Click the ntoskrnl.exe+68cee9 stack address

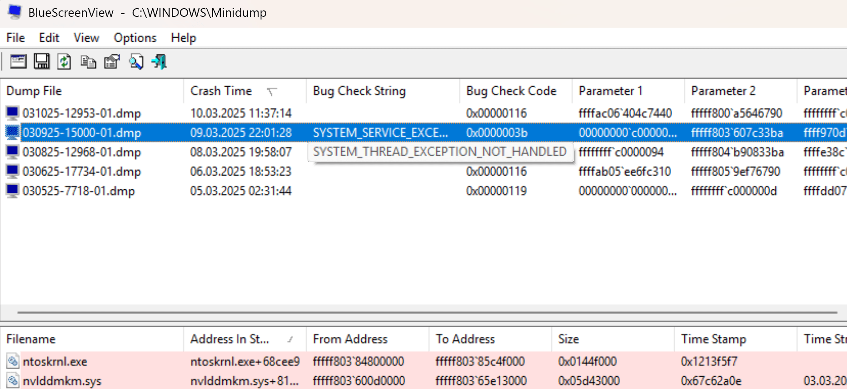[245, 361]
